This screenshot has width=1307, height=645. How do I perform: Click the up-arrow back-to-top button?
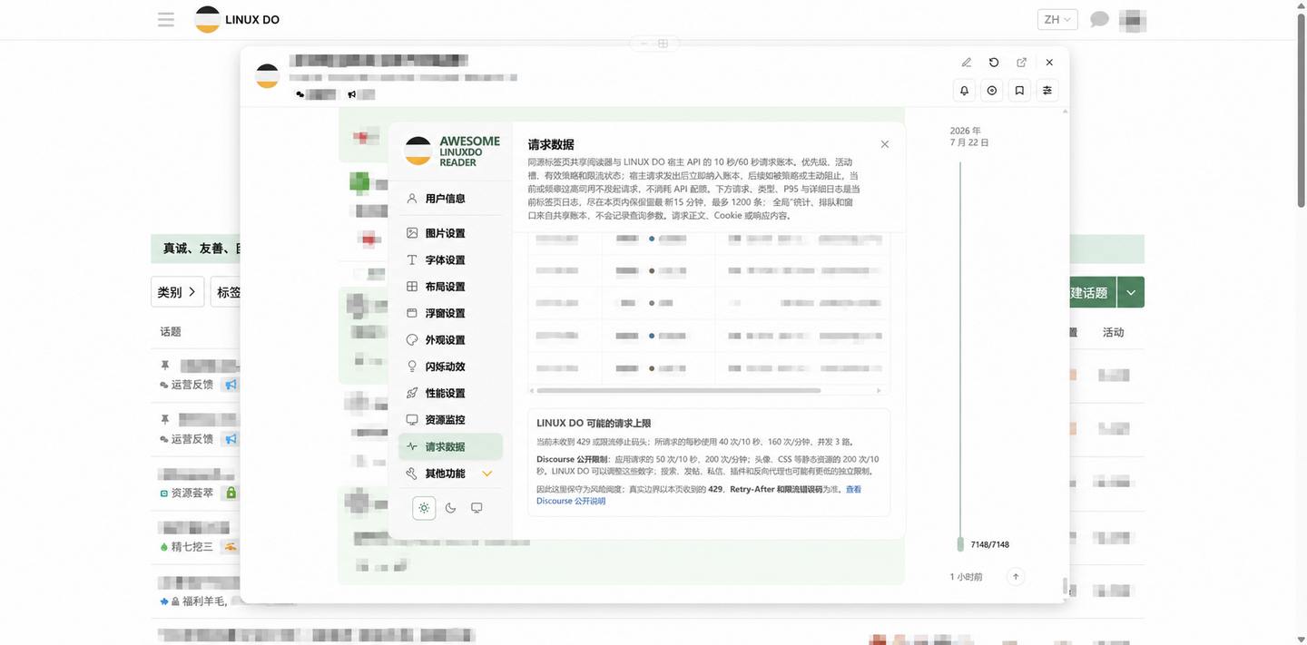1016,576
